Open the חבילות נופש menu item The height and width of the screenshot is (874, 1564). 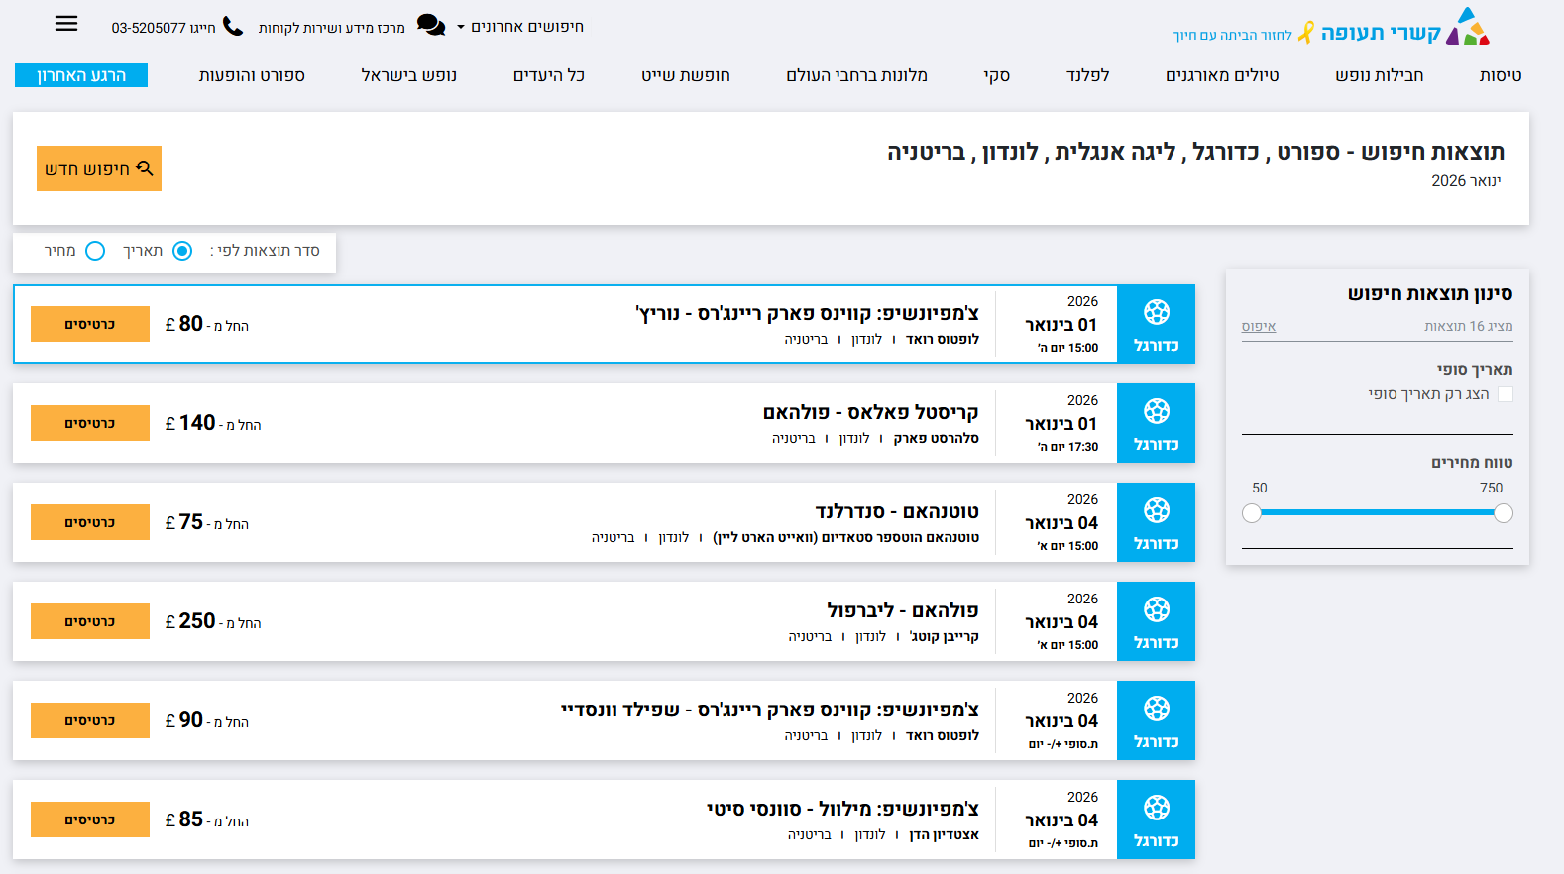(1379, 75)
